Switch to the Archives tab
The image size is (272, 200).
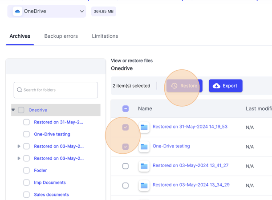(20, 36)
